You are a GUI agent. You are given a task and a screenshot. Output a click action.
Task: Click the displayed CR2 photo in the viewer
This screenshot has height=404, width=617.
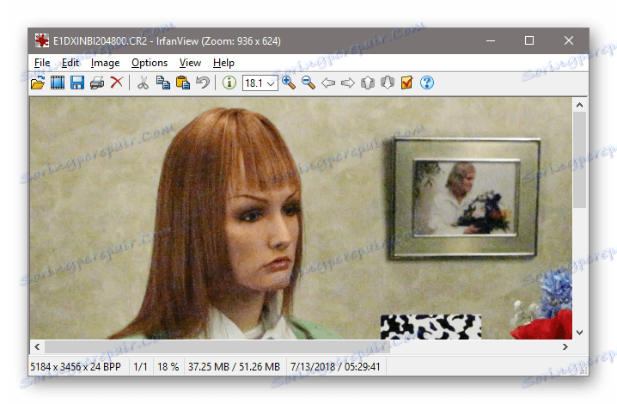pyautogui.click(x=301, y=218)
